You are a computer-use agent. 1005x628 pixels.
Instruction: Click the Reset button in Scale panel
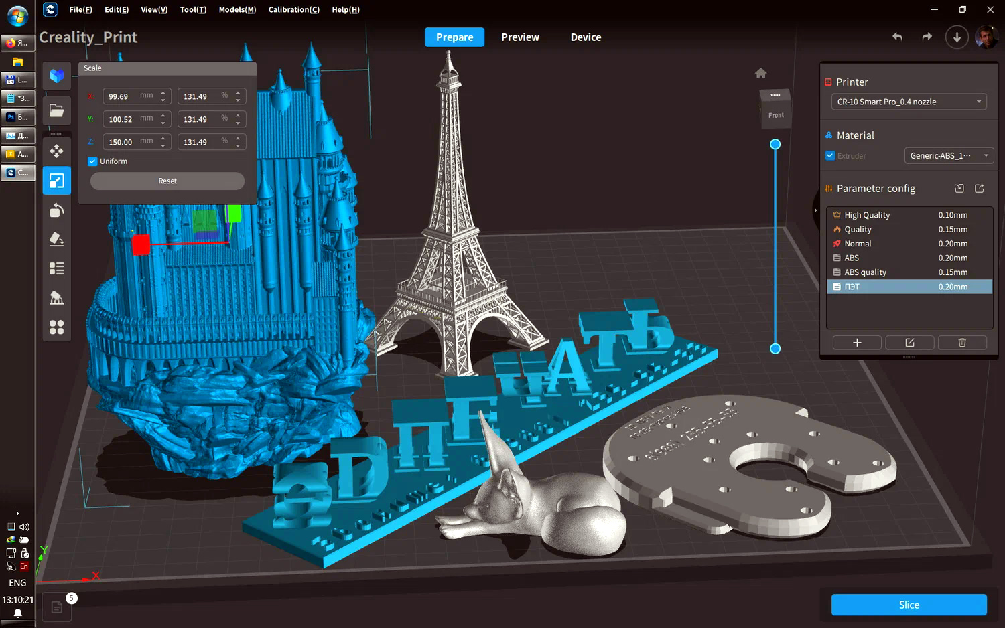pos(167,181)
